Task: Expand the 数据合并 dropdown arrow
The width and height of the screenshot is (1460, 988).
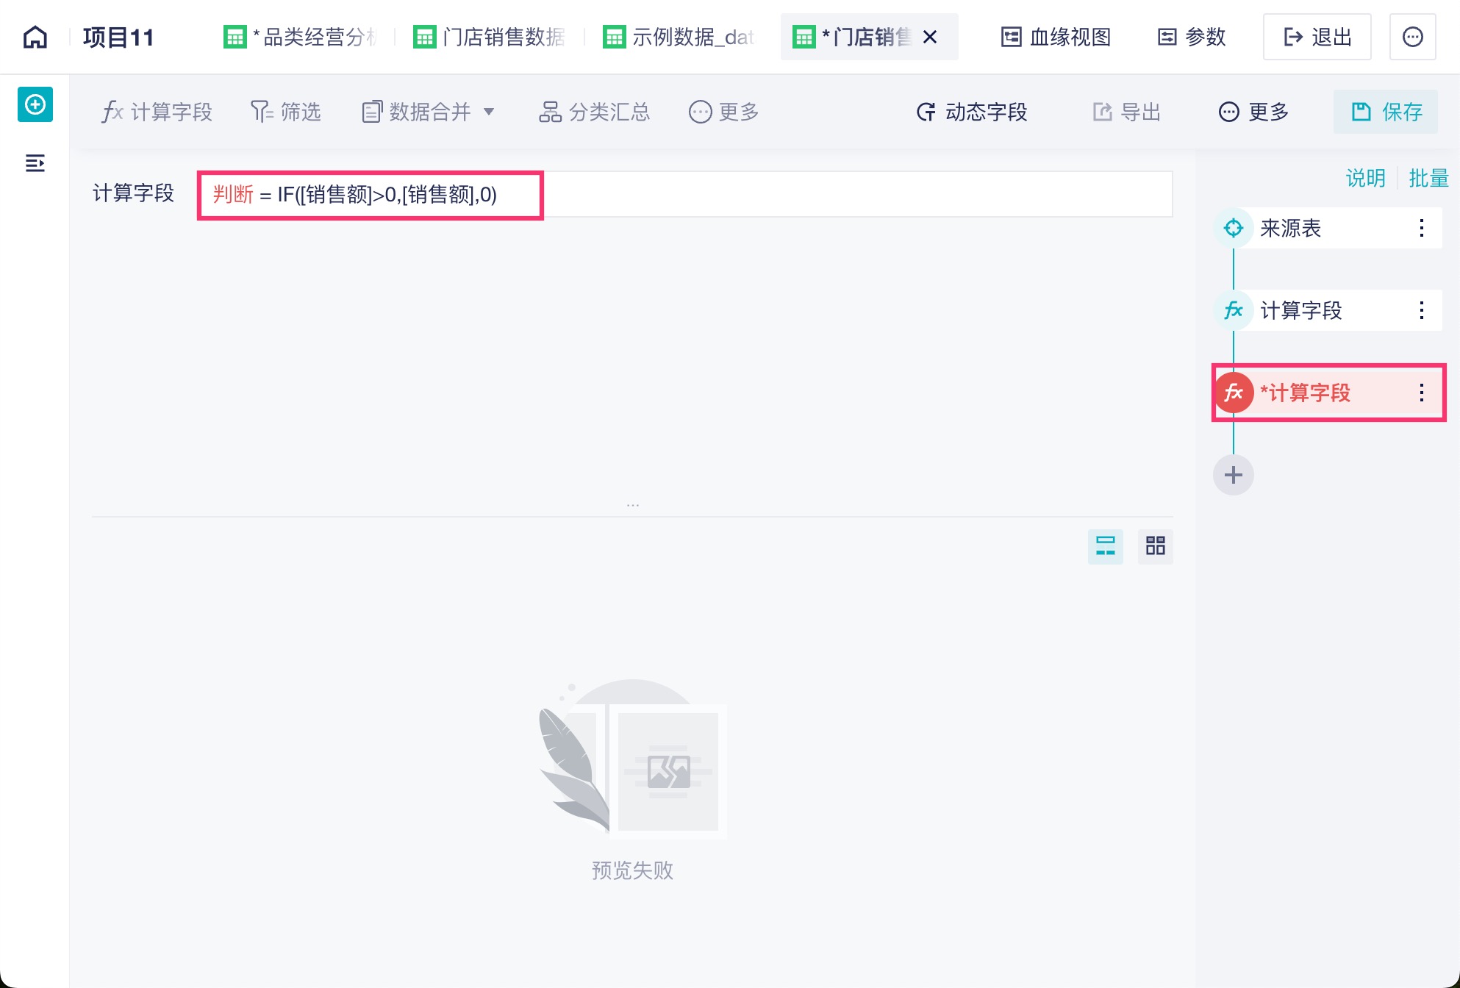Action: (489, 112)
